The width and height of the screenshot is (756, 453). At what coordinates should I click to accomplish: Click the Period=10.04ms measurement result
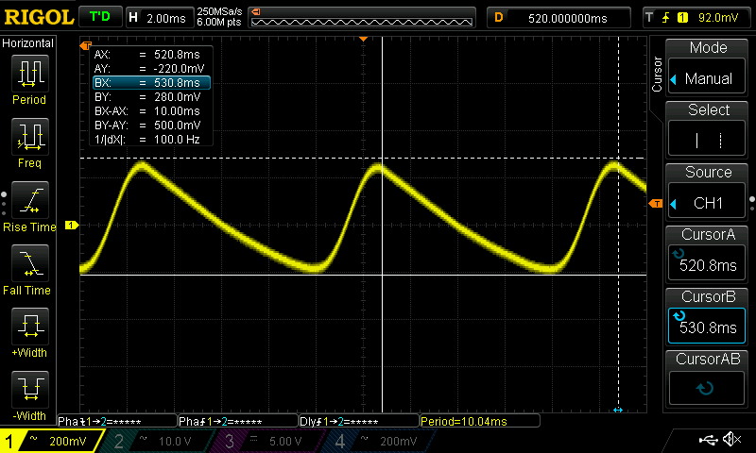coord(480,421)
